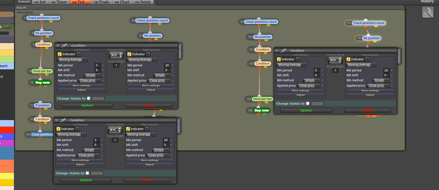Select Check positions count block 1

pyautogui.click(x=43, y=18)
